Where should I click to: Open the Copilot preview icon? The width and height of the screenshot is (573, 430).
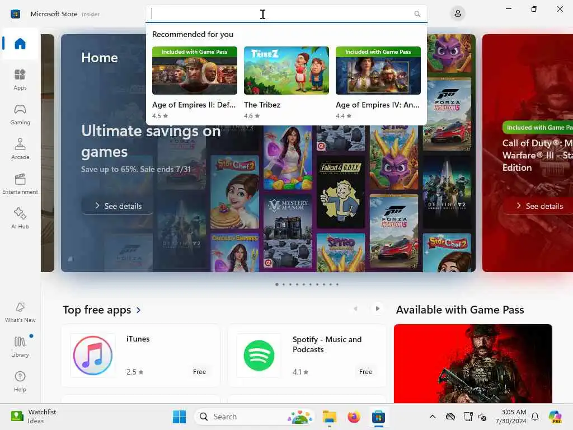click(555, 417)
